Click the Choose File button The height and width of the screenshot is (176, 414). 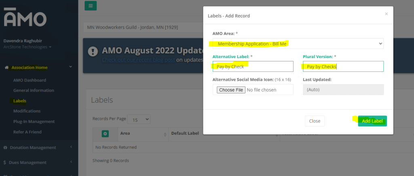(230, 90)
